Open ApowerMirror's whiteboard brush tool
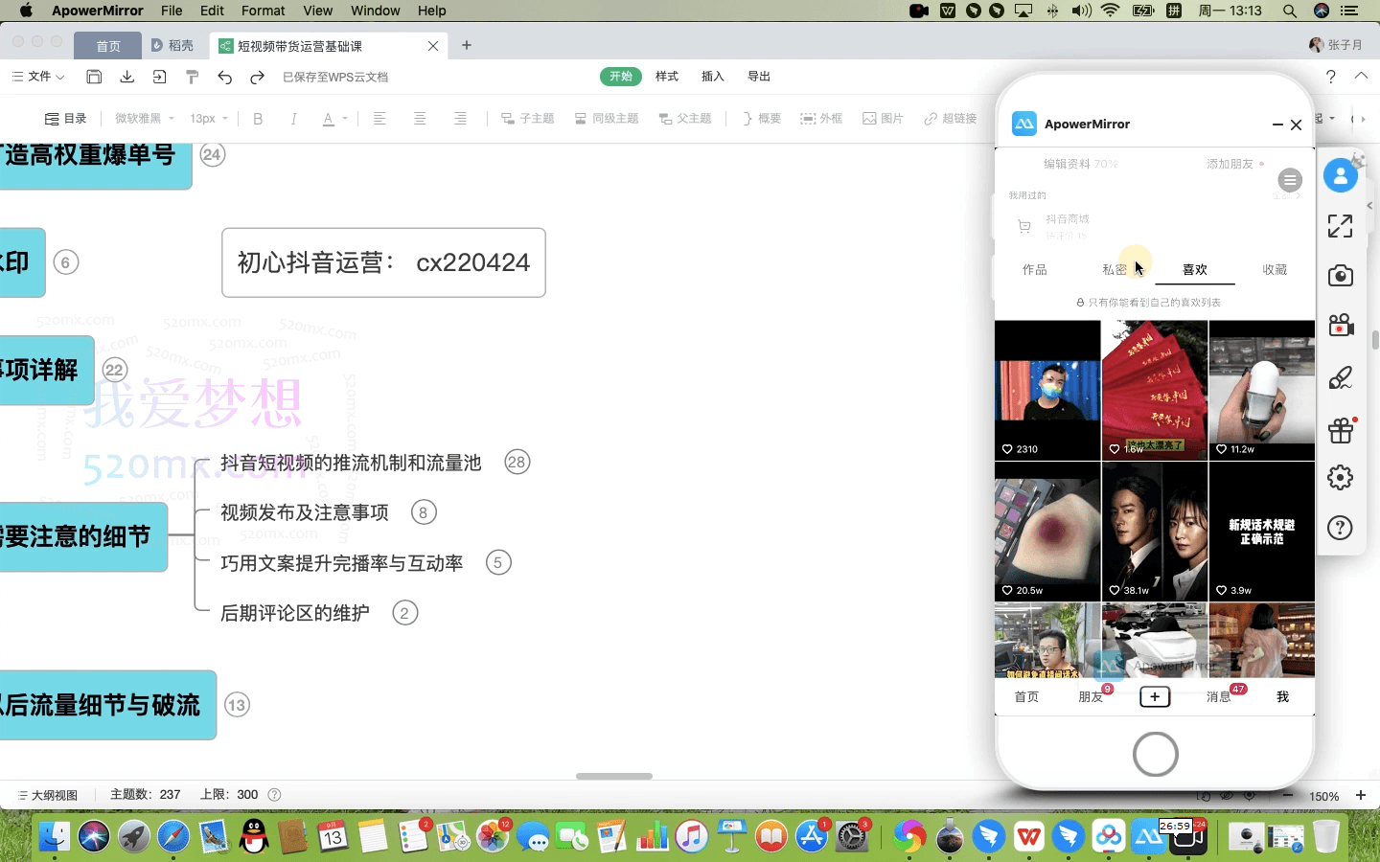This screenshot has width=1380, height=862. [x=1340, y=377]
